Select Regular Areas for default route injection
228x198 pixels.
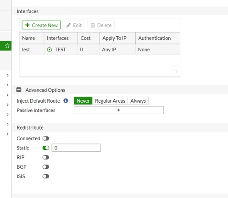tap(110, 101)
